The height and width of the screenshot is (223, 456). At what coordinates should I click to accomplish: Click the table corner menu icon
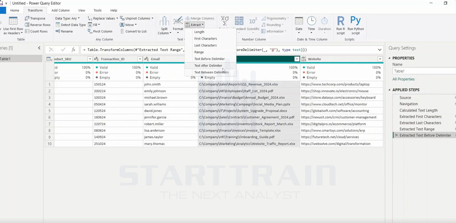[x=49, y=59]
